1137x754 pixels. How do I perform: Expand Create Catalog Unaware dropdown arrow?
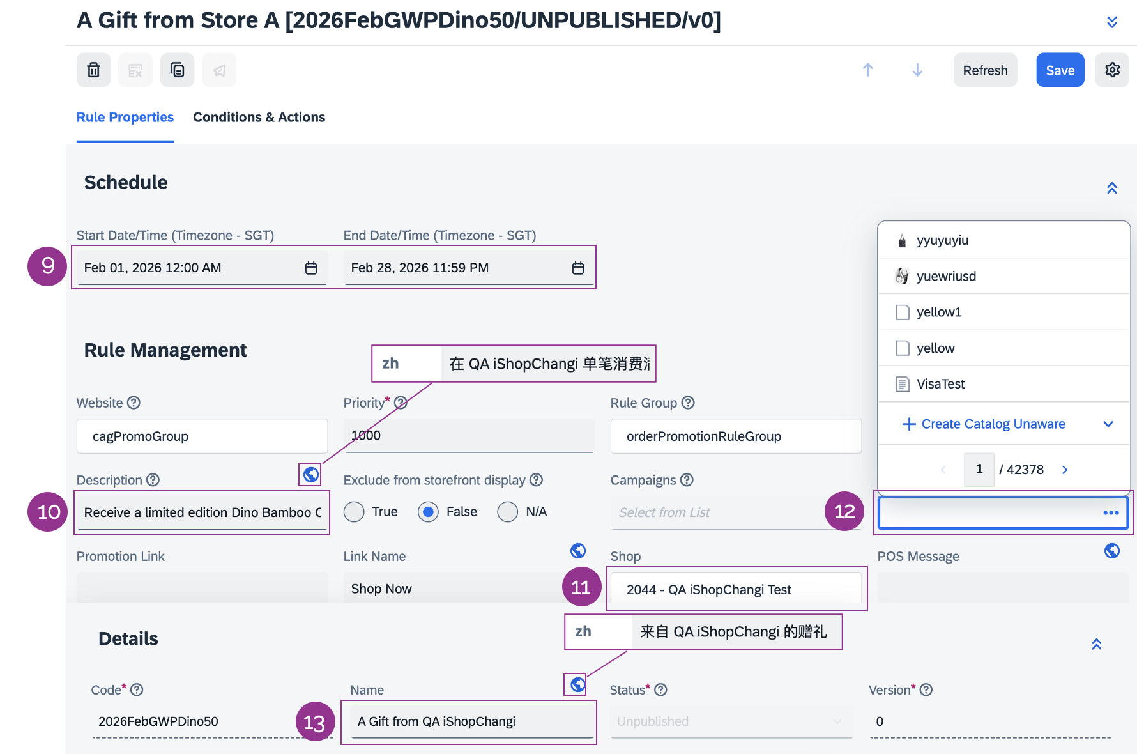[x=1108, y=424]
